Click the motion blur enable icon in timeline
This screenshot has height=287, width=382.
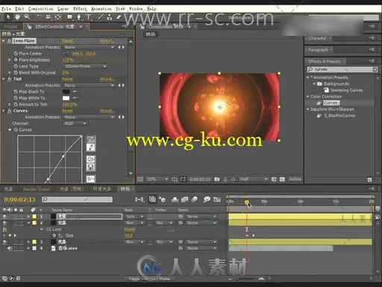tap(195, 200)
